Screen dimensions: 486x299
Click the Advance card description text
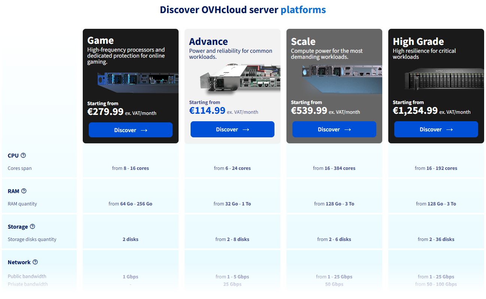(x=231, y=54)
